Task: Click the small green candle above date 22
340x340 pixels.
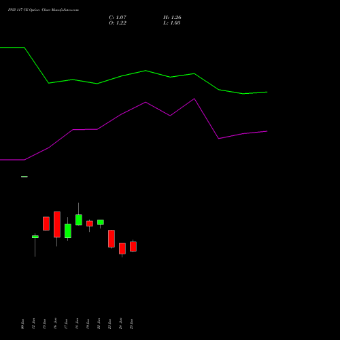Action: tap(101, 222)
